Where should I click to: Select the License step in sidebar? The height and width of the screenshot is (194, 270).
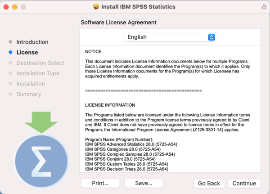pos(27,52)
